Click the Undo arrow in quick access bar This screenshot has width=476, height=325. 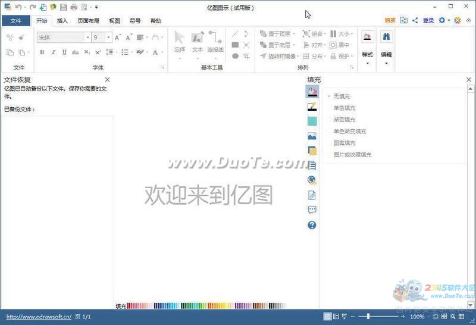click(x=18, y=7)
